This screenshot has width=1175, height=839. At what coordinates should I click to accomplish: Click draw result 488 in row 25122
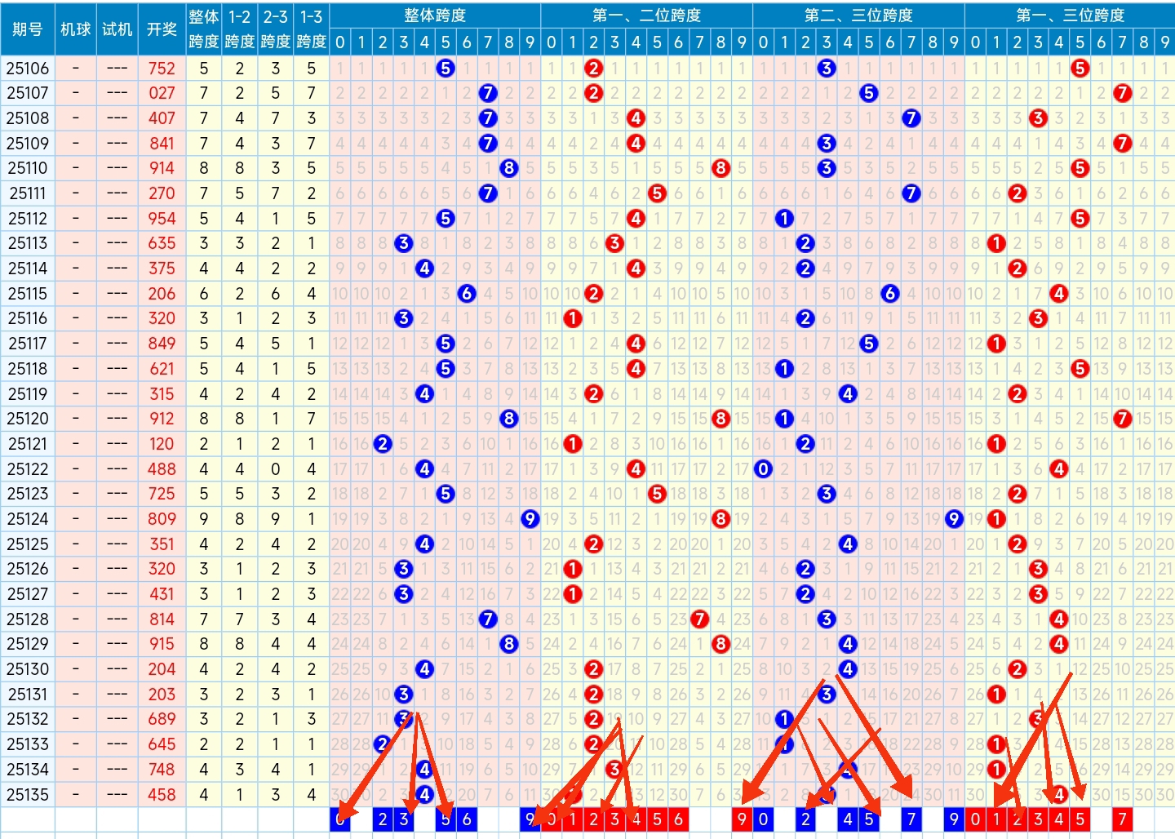162,469
